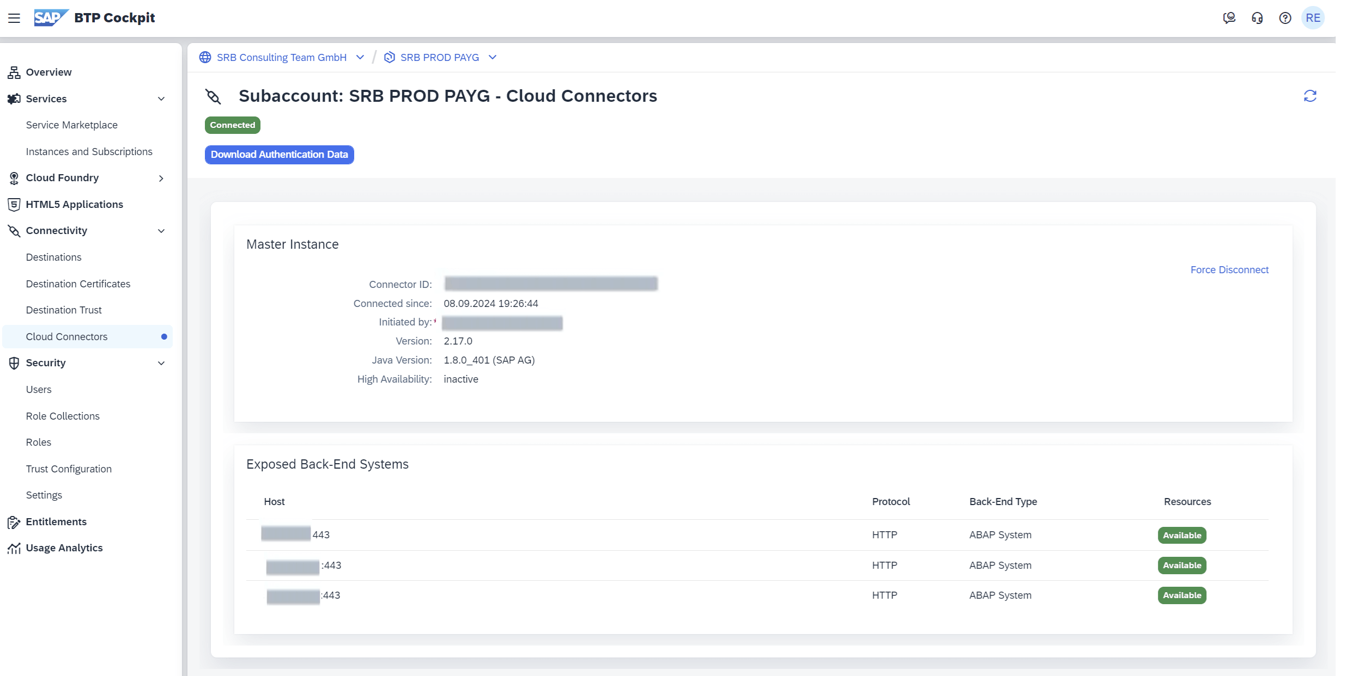
Task: Open the SRB PROD PAYG breadcrumb dropdown
Action: click(493, 57)
